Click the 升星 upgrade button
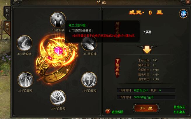 146,108
